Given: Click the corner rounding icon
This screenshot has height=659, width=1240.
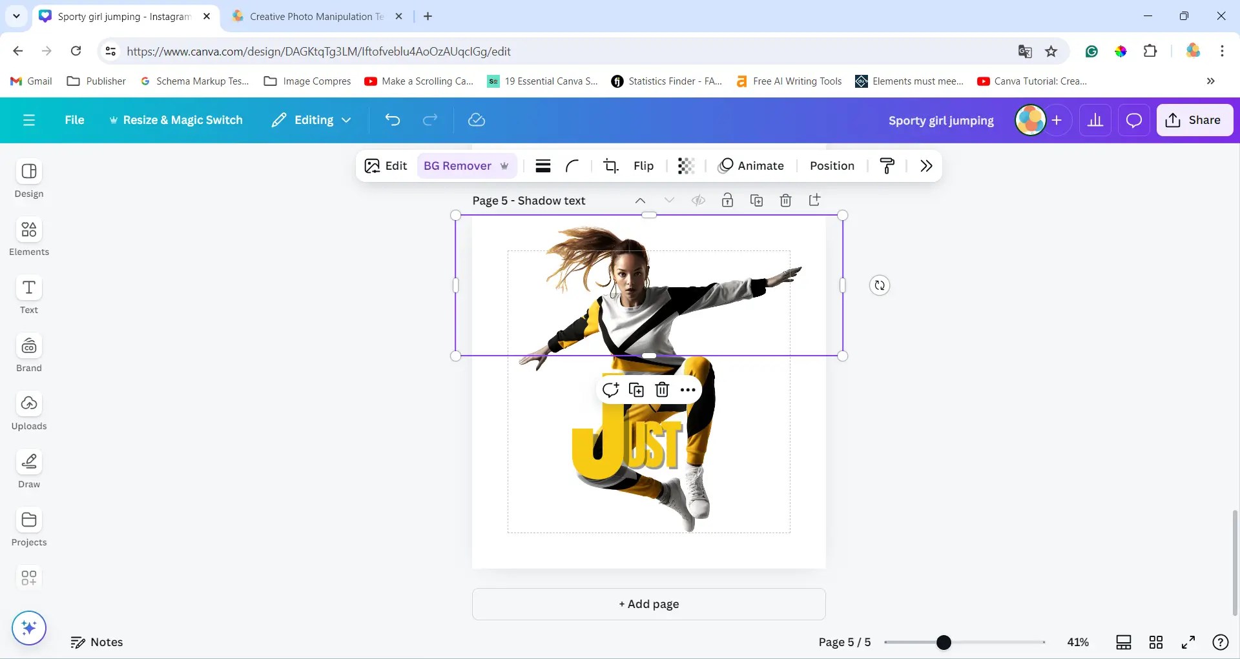Looking at the screenshot, I should coord(572,166).
